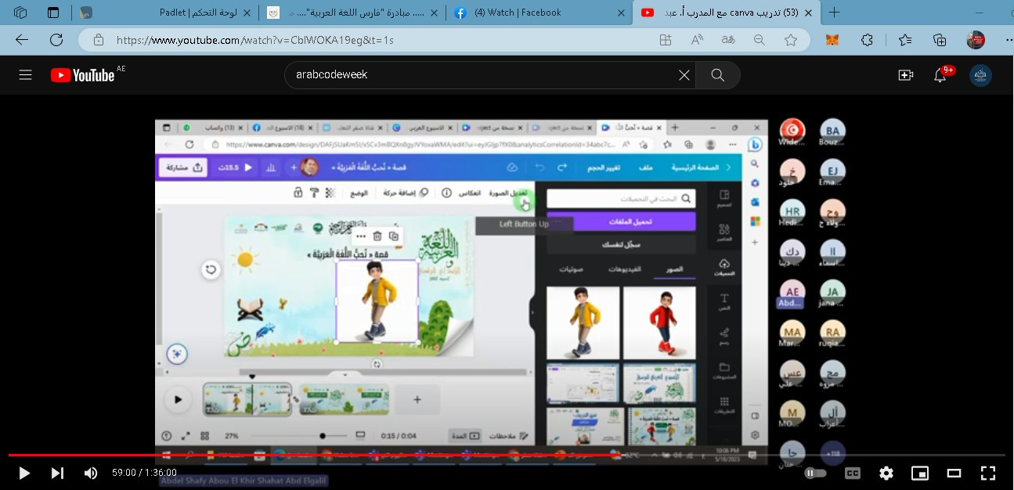Seek on the red video progress bar
Image resolution: width=1014 pixels, height=490 pixels.
point(507,455)
